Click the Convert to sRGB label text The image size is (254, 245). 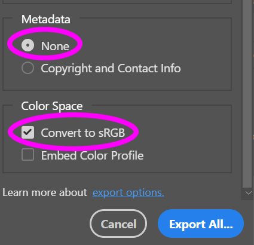[x=83, y=133]
